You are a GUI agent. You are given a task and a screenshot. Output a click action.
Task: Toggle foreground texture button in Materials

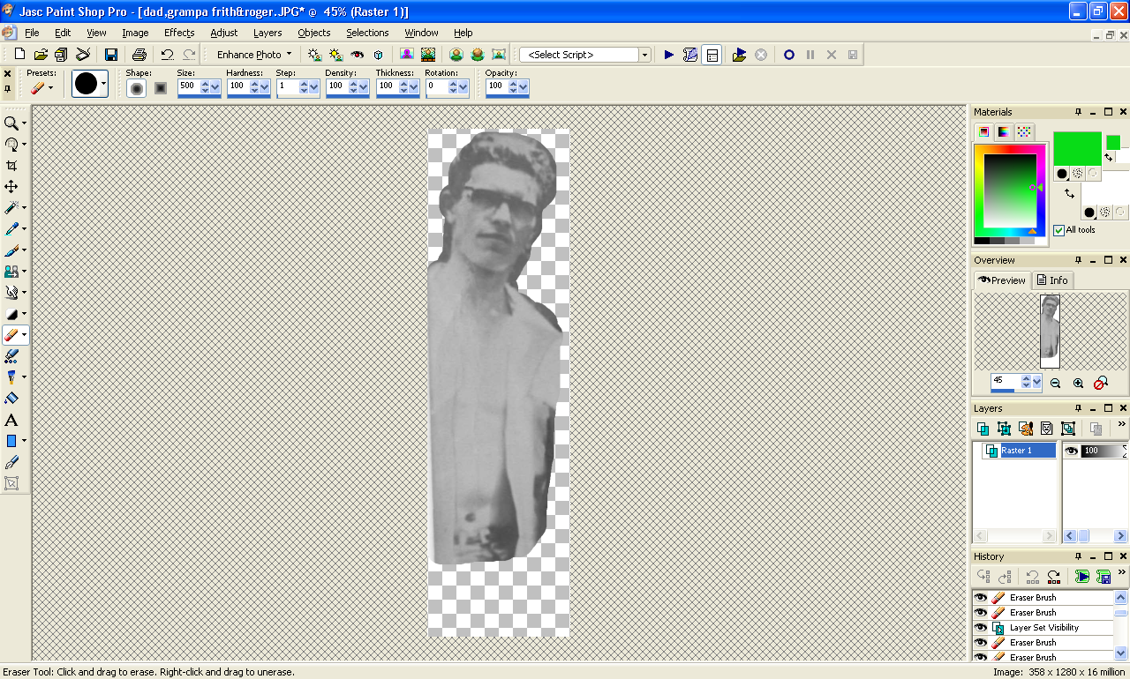coord(1077,174)
